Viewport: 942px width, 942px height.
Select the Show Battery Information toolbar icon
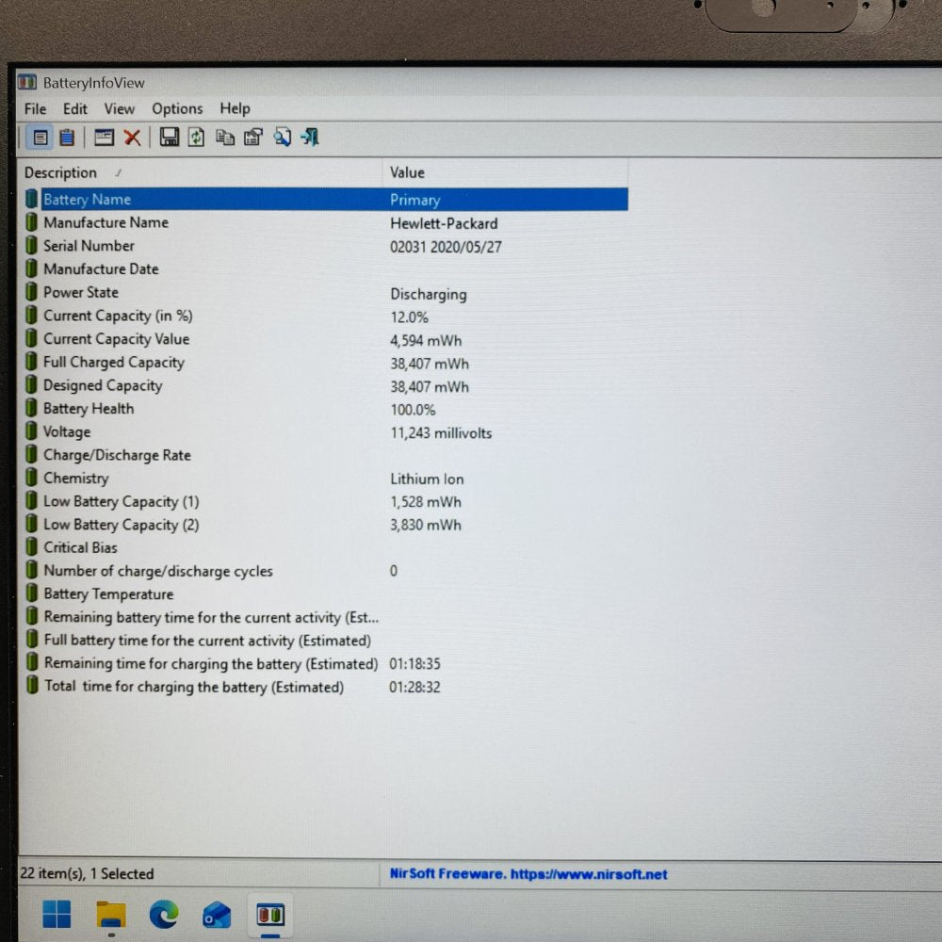(41, 138)
